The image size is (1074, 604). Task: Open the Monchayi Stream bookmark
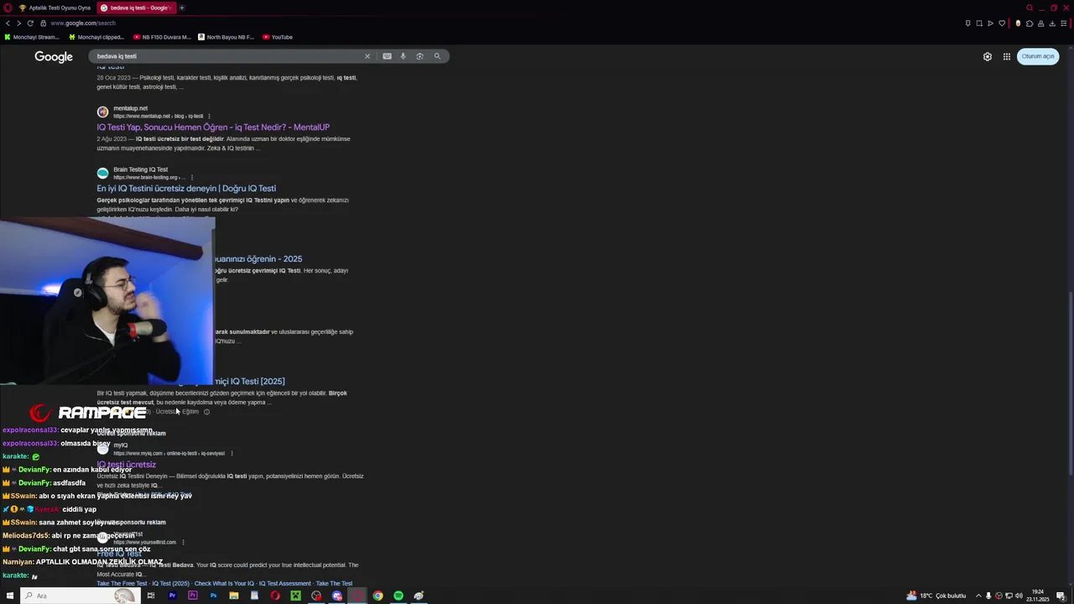point(32,37)
